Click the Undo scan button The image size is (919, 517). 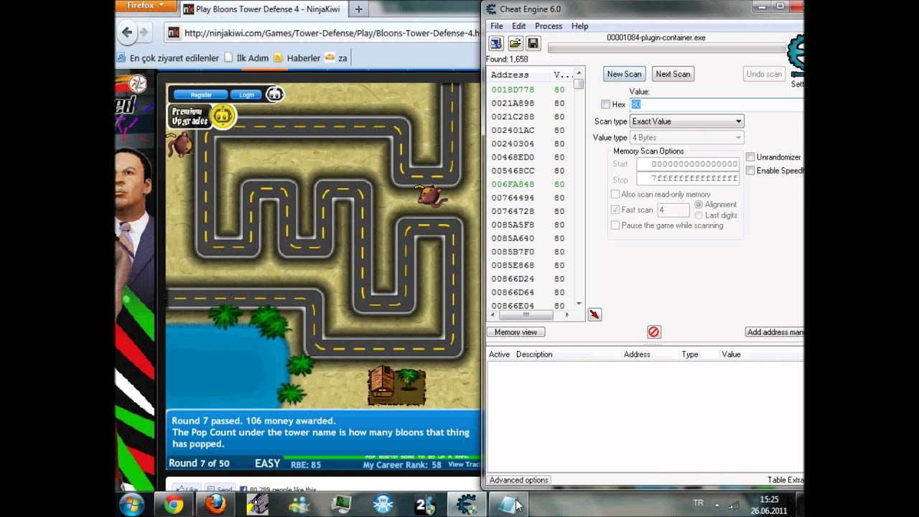coord(764,74)
